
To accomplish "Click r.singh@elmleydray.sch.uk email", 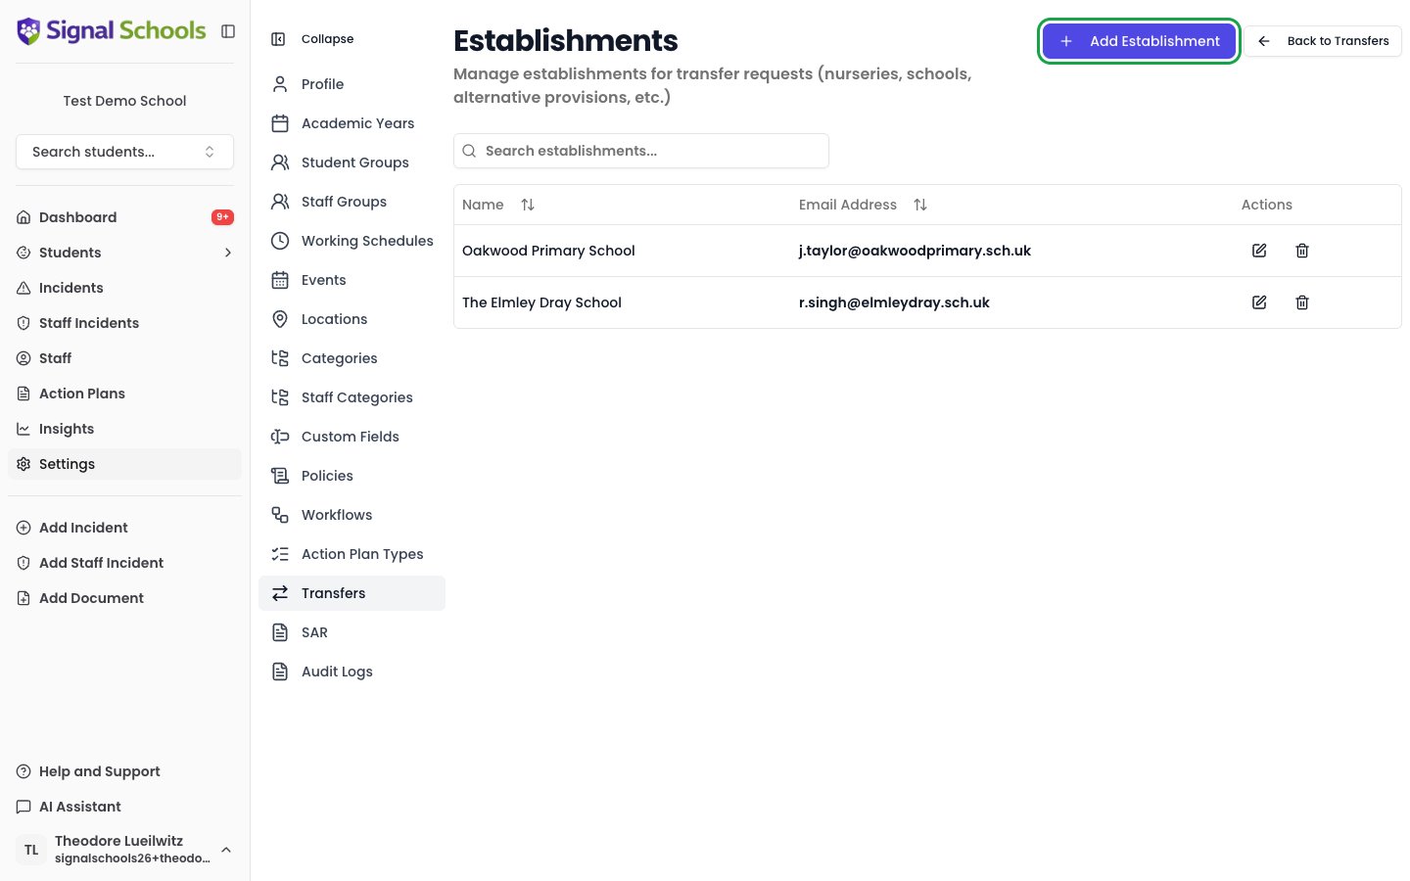I will [894, 302].
